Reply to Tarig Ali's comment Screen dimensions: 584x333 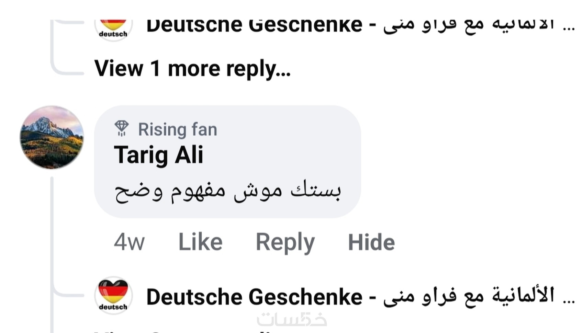coord(285,242)
